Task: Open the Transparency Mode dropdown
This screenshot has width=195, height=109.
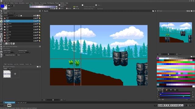Action: point(24,52)
